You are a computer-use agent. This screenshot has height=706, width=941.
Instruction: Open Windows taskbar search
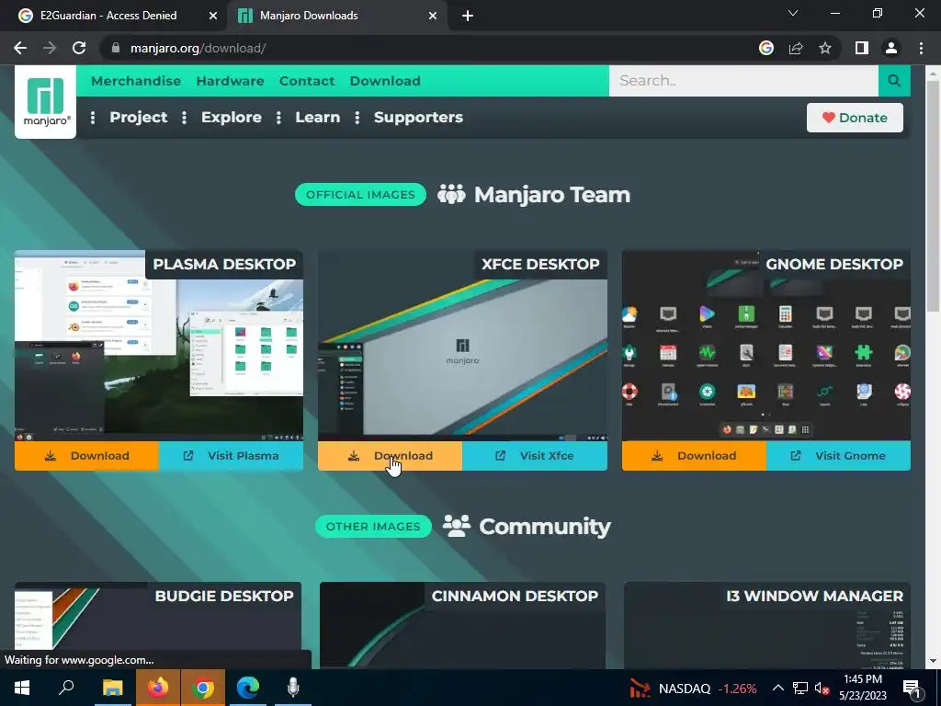(66, 688)
